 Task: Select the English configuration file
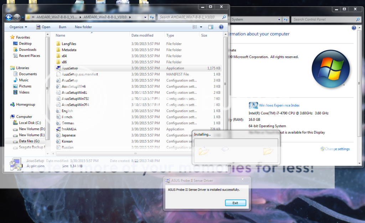[67, 111]
